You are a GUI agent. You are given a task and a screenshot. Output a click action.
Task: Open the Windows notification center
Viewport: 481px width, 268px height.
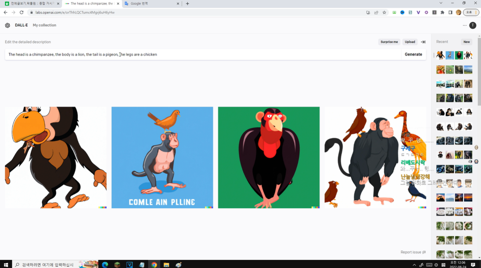[x=473, y=265]
